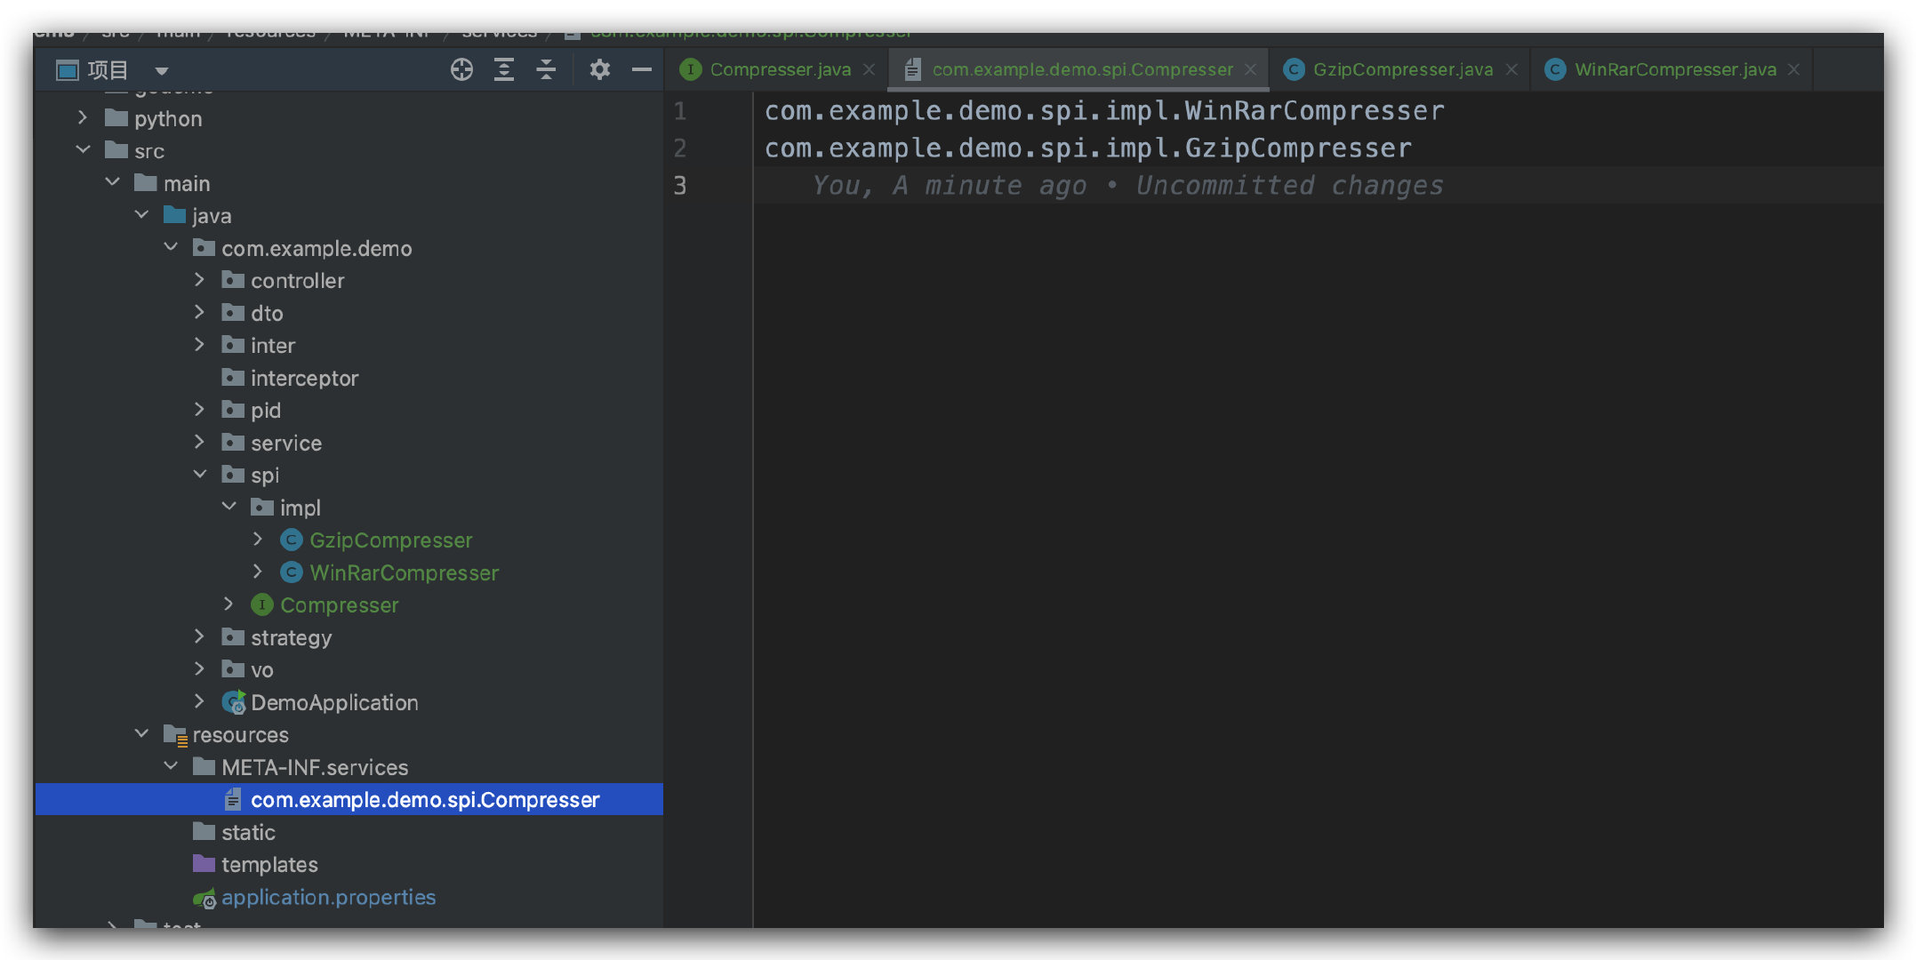Select the templates folder
The image size is (1916, 960).
click(x=269, y=864)
